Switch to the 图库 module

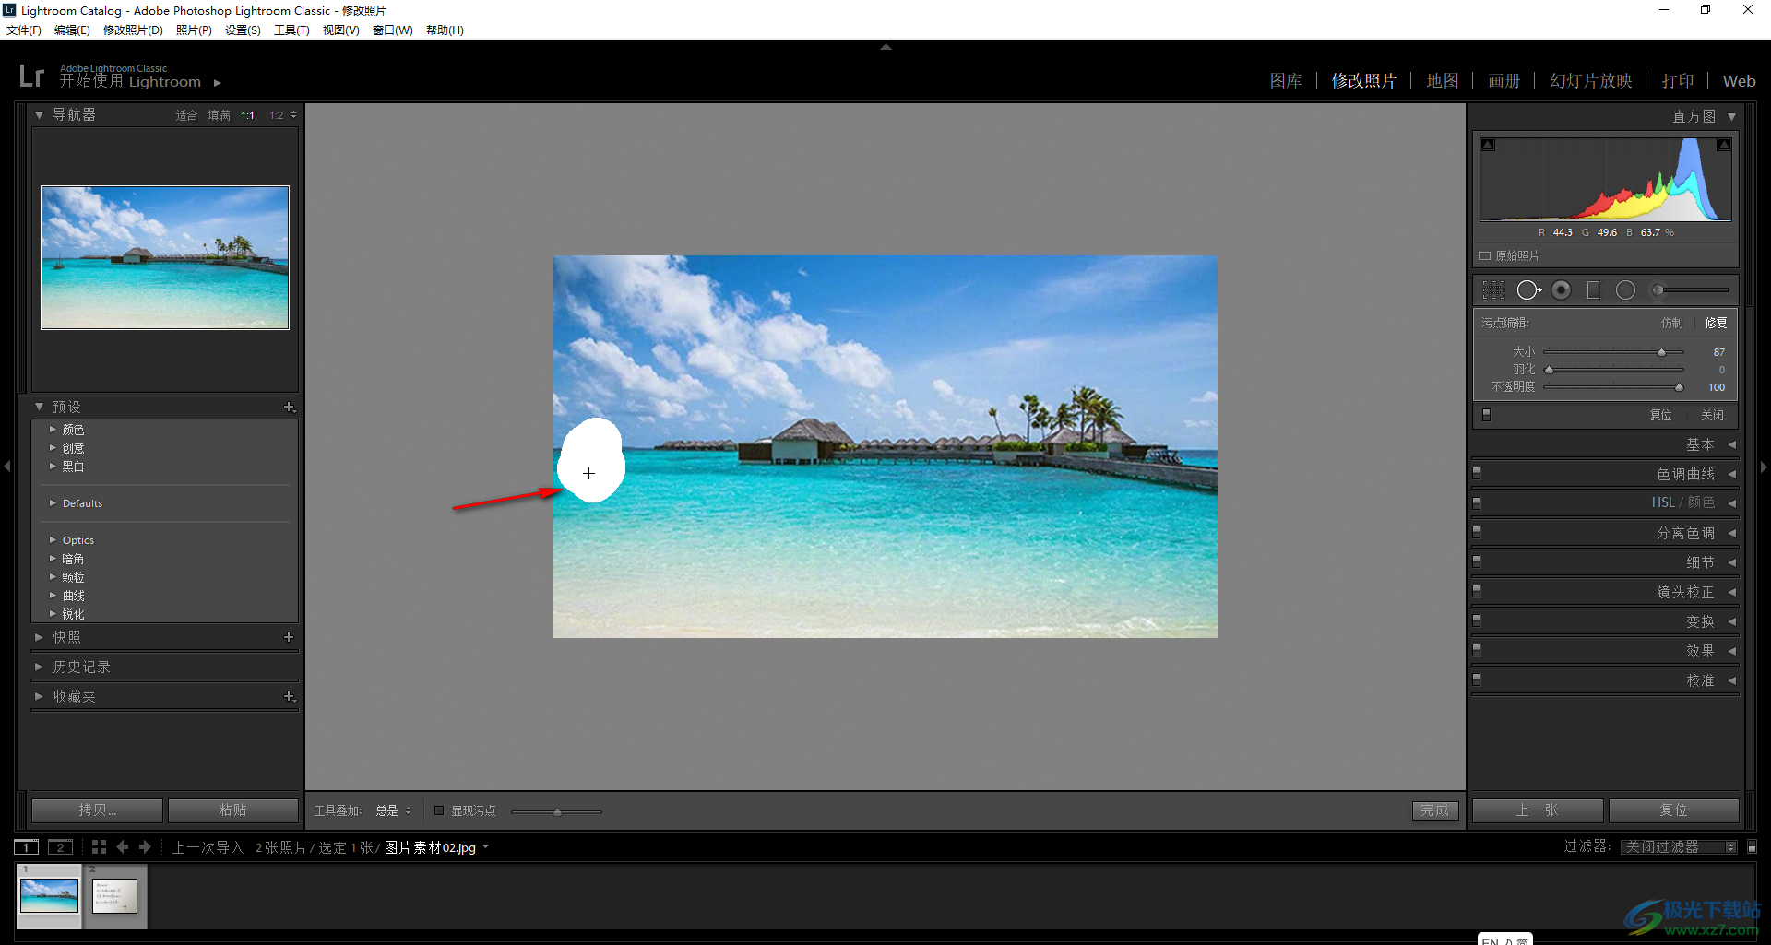[x=1286, y=81]
